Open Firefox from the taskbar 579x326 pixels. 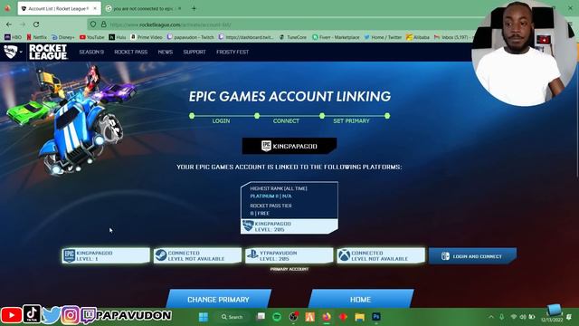tap(327, 317)
